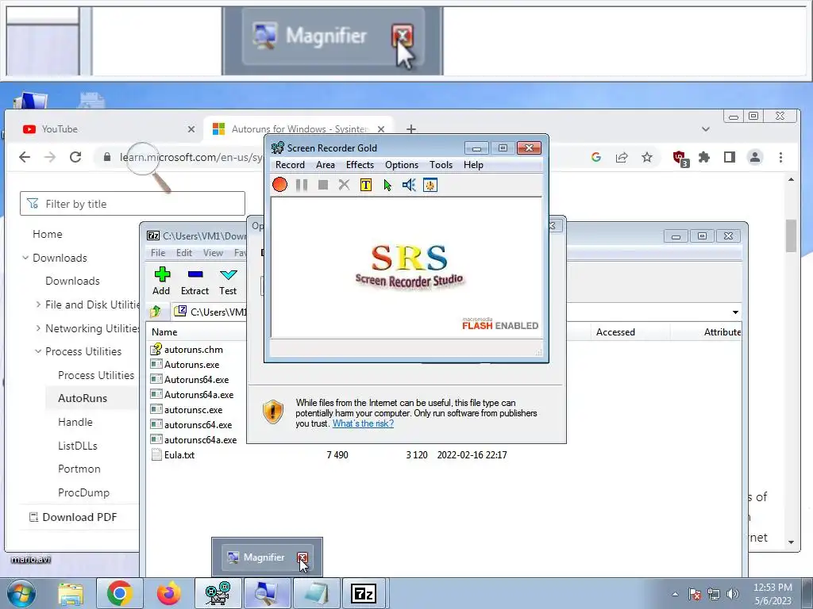813x609 pixels.
Task: Open Firefox from the taskbar
Action: click(168, 593)
